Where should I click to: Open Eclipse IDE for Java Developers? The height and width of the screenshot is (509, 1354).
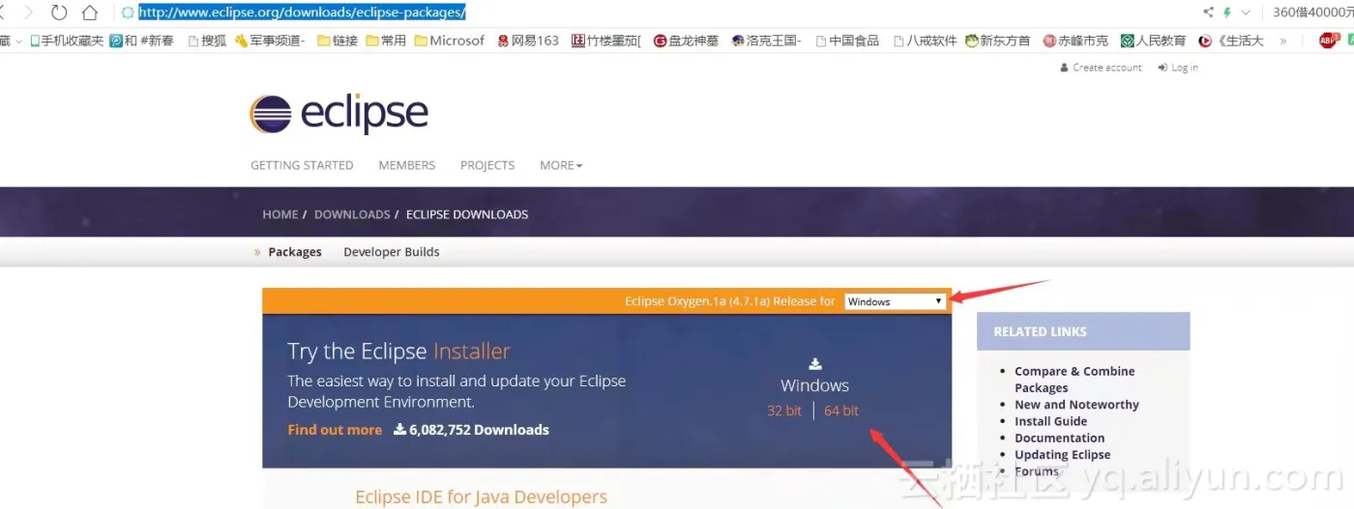point(482,497)
